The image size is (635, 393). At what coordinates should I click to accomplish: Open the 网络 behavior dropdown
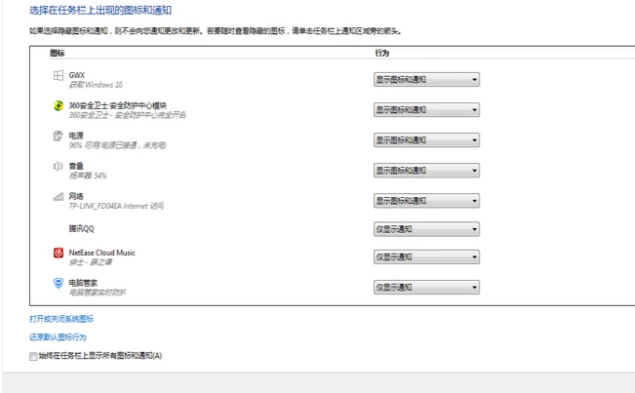click(426, 201)
